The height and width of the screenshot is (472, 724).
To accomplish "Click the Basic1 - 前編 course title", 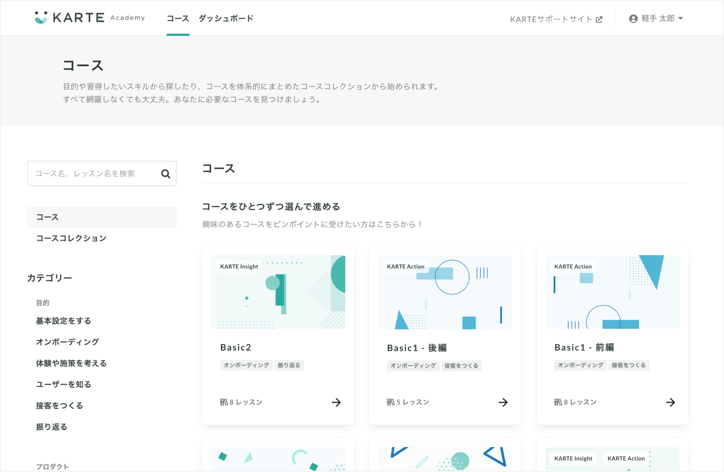I will tap(584, 348).
